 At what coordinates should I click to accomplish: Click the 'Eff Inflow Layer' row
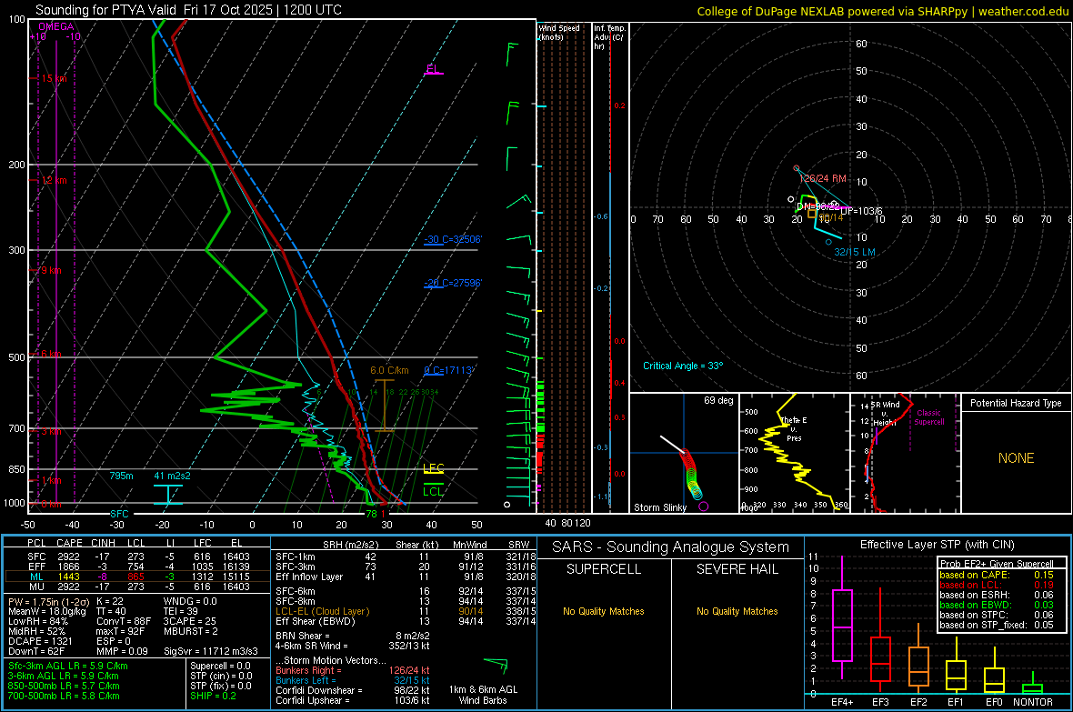click(x=404, y=577)
